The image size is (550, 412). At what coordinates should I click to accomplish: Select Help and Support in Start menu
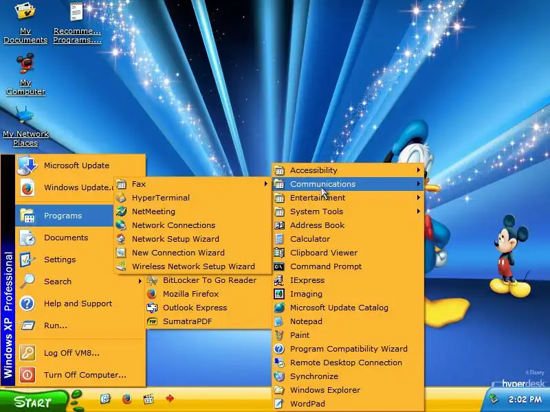click(80, 304)
